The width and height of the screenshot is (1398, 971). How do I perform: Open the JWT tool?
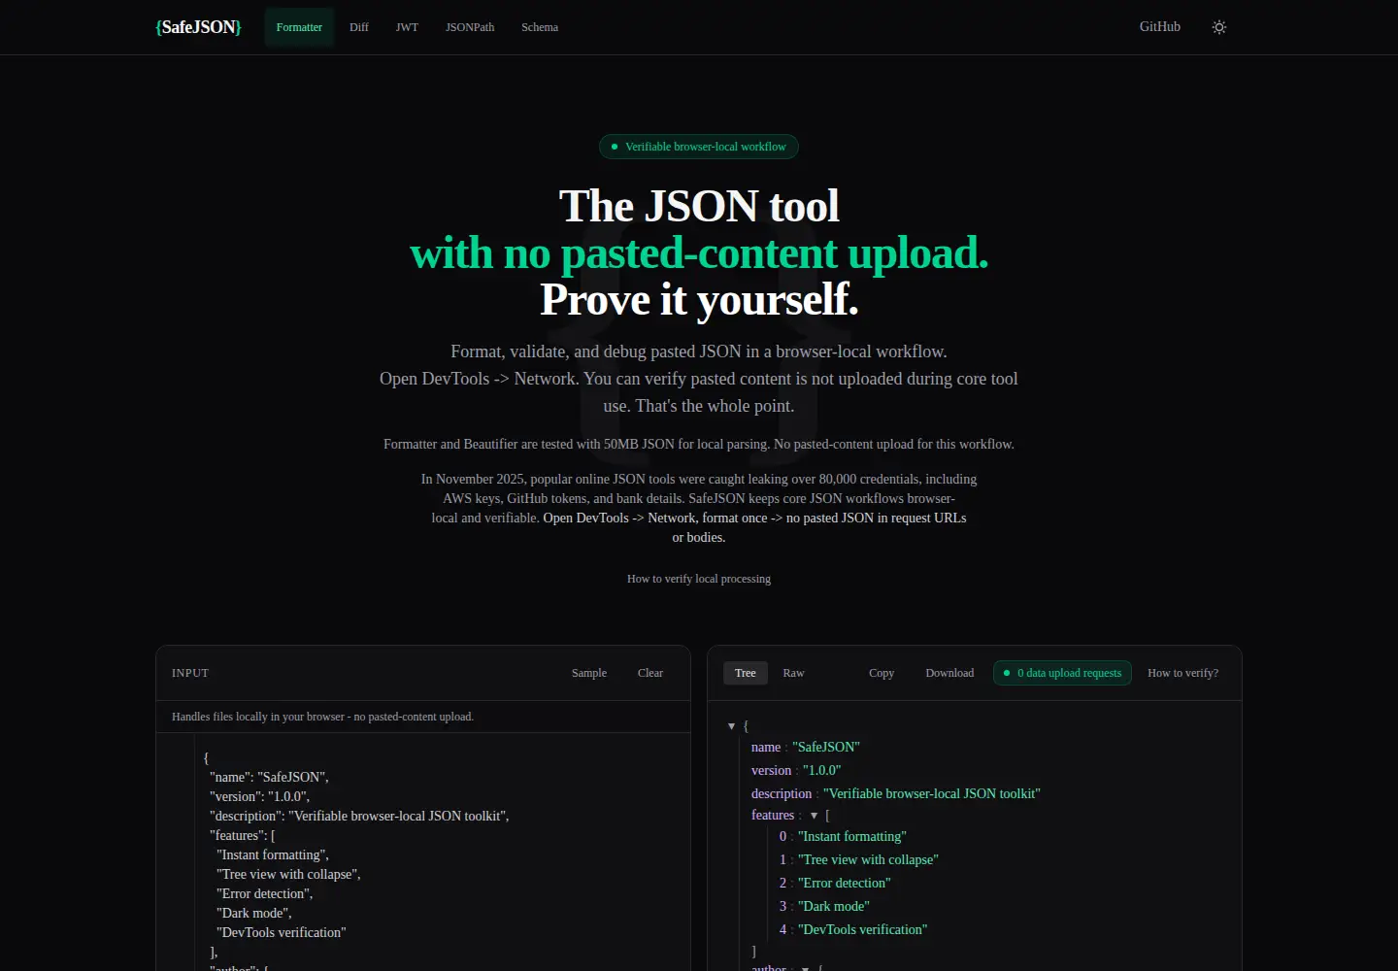click(407, 27)
